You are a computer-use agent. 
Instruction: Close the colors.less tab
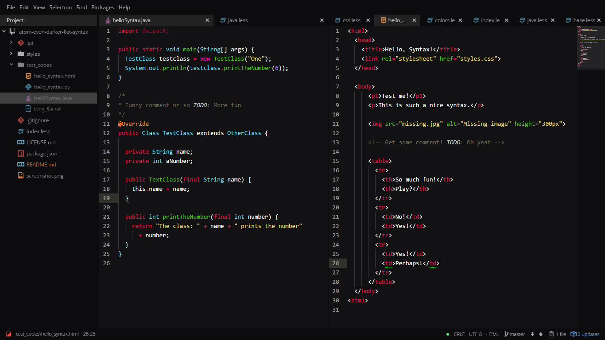460,20
